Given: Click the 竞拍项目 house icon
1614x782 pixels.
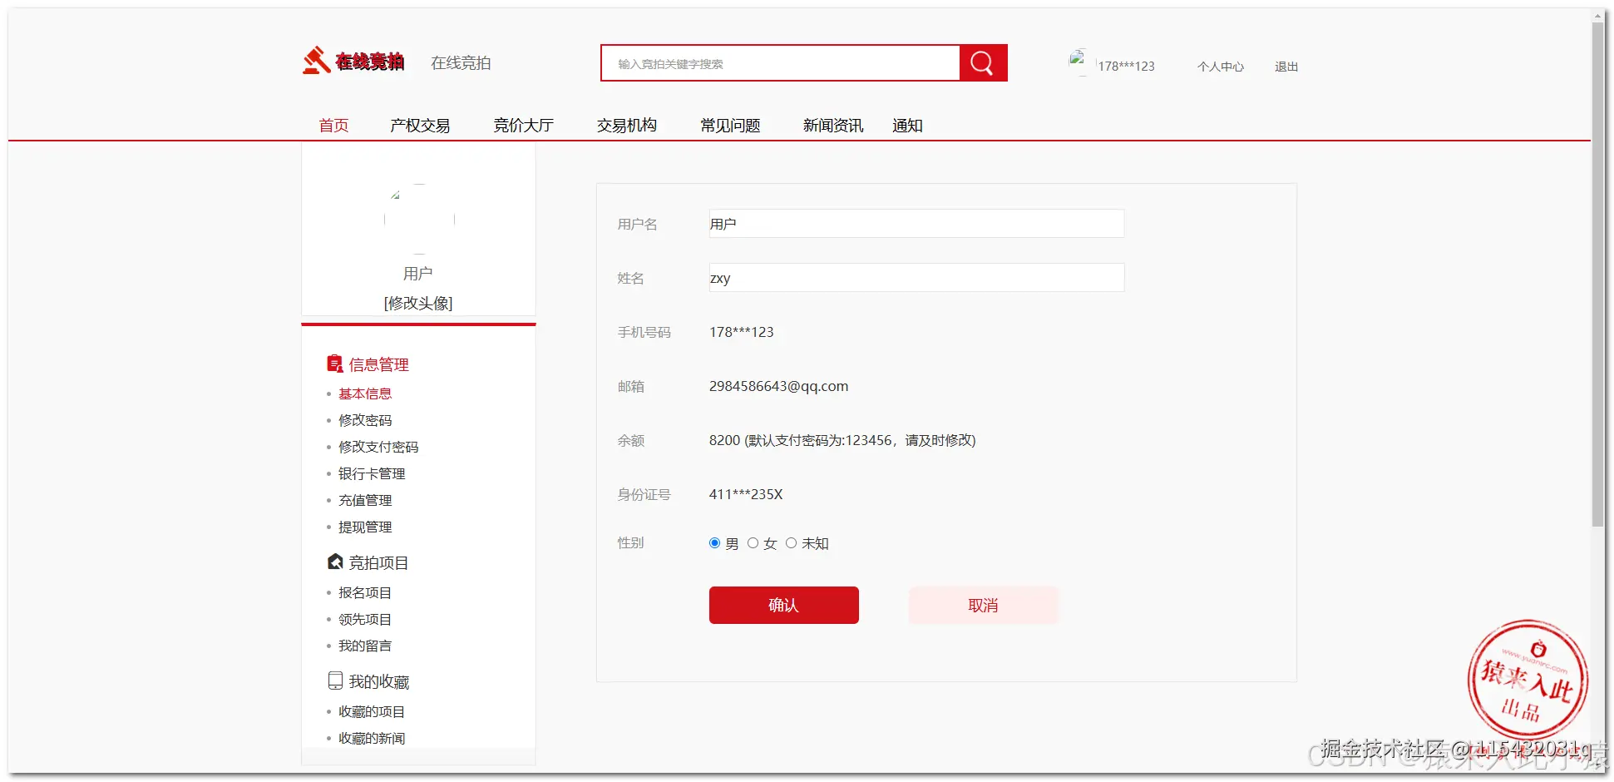Looking at the screenshot, I should [333, 562].
